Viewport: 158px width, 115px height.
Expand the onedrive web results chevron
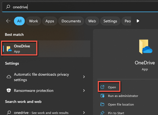click(84, 113)
